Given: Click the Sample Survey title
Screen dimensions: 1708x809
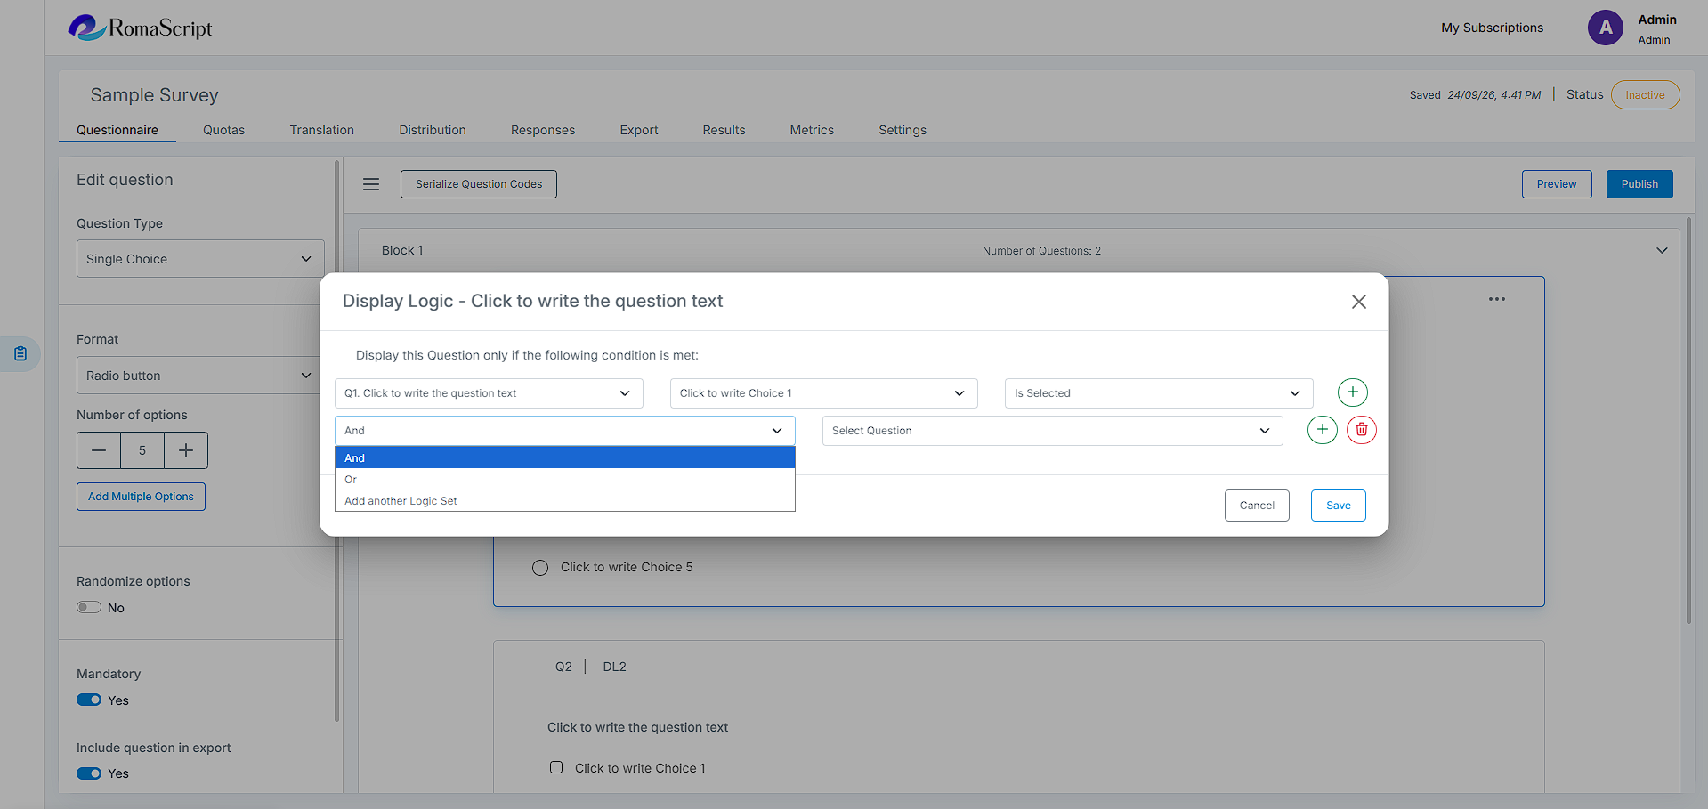Looking at the screenshot, I should click(x=154, y=95).
